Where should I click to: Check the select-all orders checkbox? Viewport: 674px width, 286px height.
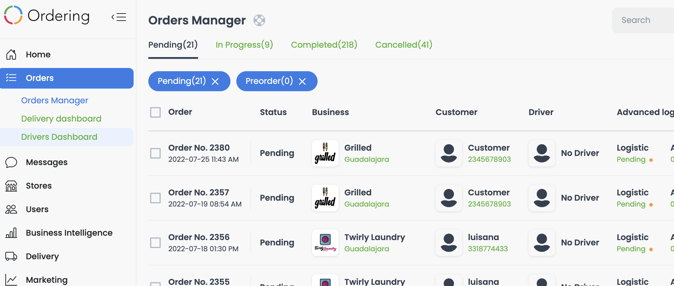pyautogui.click(x=155, y=112)
